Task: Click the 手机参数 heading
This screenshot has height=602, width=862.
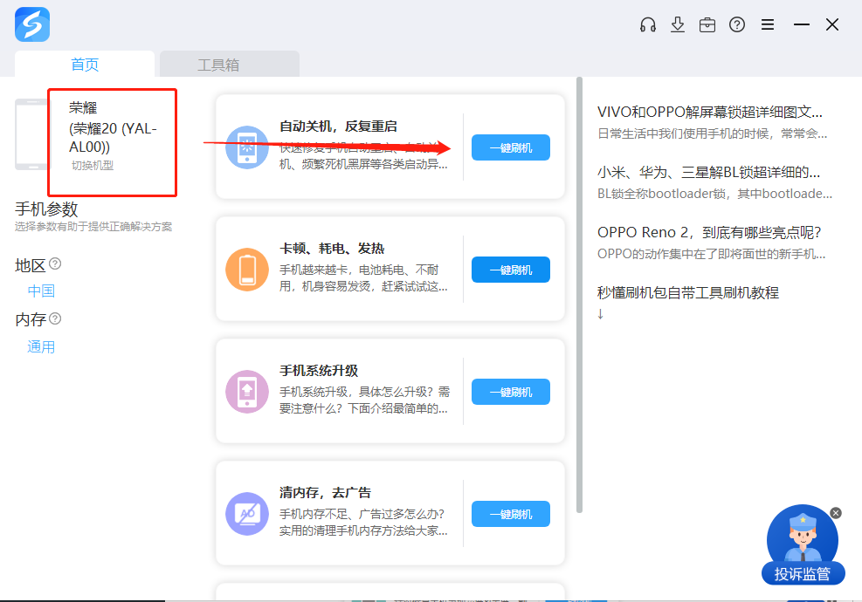Action: tap(47, 209)
